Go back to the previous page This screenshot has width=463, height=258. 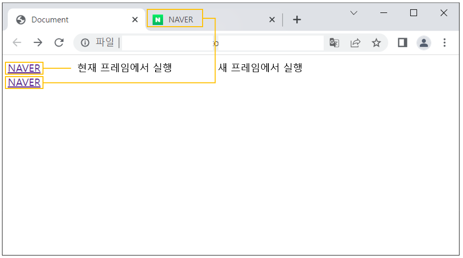coord(17,43)
